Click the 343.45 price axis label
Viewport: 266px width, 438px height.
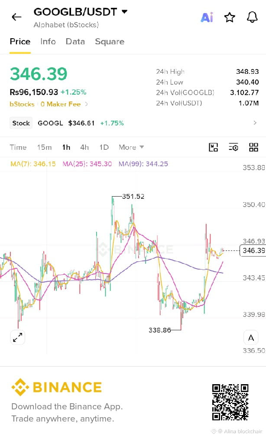coord(254,278)
